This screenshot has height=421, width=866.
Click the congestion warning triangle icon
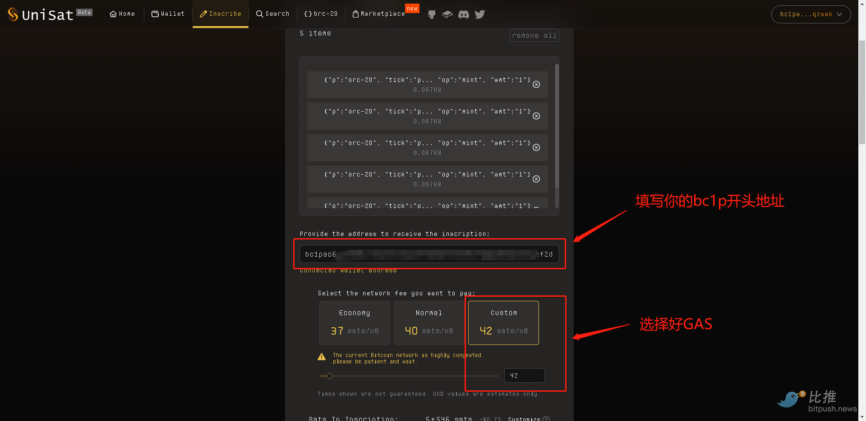click(x=322, y=357)
